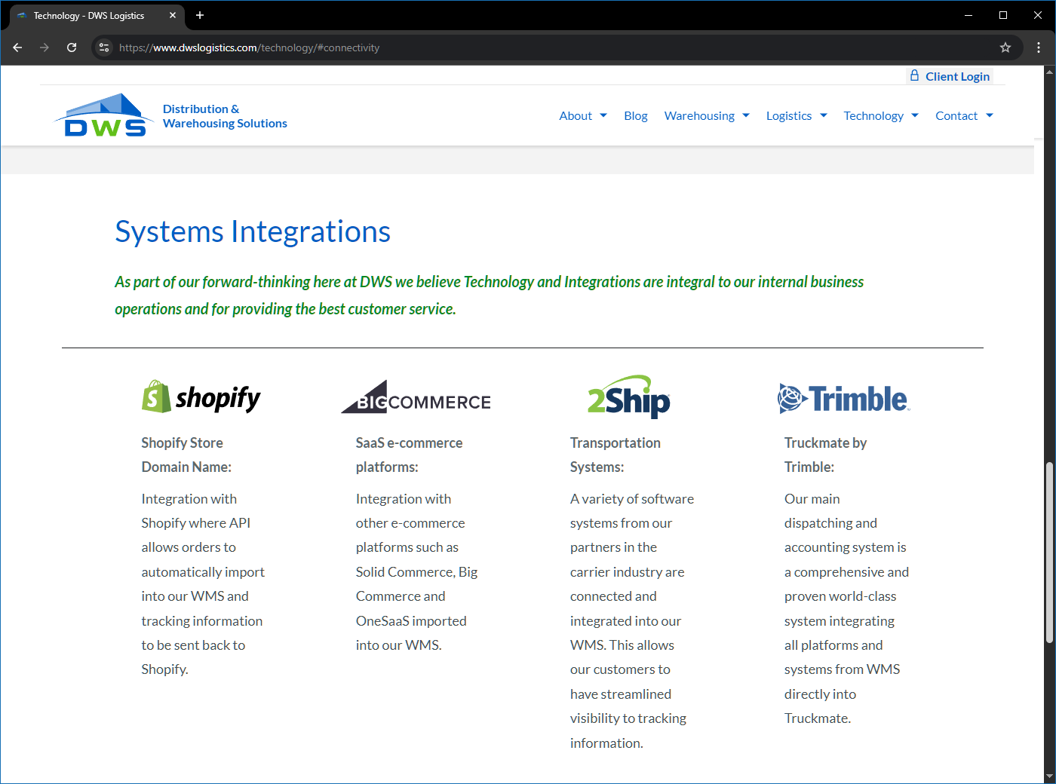This screenshot has width=1056, height=784.
Task: Click the Truckmate description text
Action: coord(846,608)
